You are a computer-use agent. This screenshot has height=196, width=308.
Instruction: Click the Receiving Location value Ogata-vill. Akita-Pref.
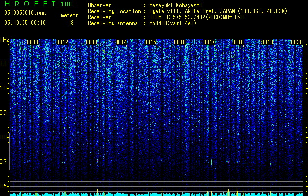click(184, 11)
